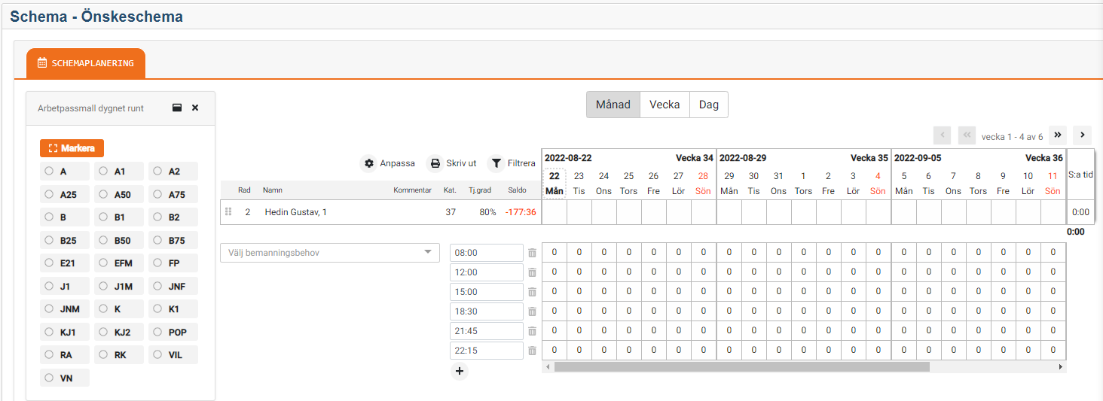Click the Saldo column header
Screen dimensions: 1103x401
pyautogui.click(x=517, y=190)
